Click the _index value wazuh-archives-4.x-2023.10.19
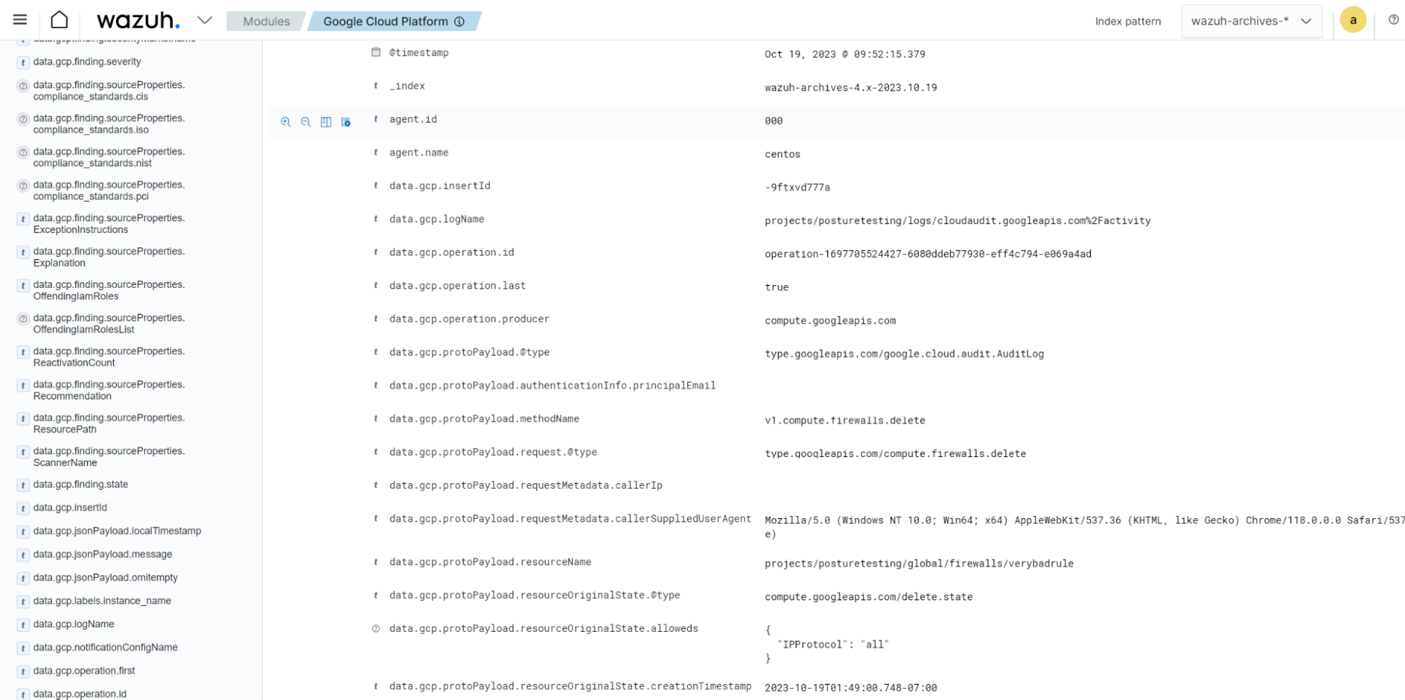Viewport: 1405px width, 700px height. pyautogui.click(x=850, y=88)
